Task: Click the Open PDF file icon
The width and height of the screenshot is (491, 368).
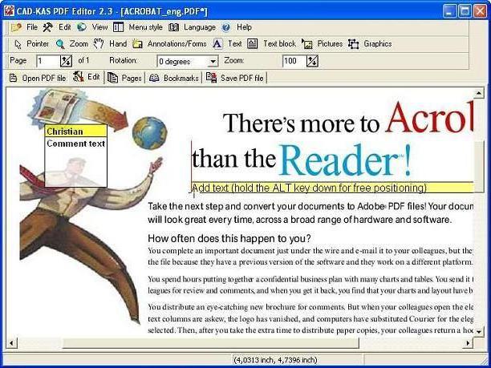Action: [x=13, y=78]
